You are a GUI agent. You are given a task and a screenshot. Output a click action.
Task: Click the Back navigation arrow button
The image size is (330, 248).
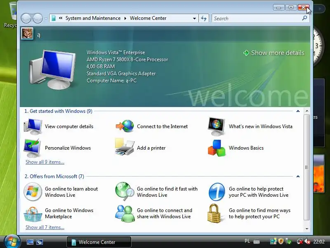tap(26, 18)
